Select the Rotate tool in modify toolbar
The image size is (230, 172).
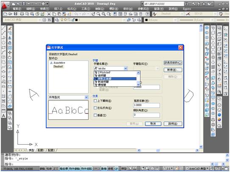(10, 57)
